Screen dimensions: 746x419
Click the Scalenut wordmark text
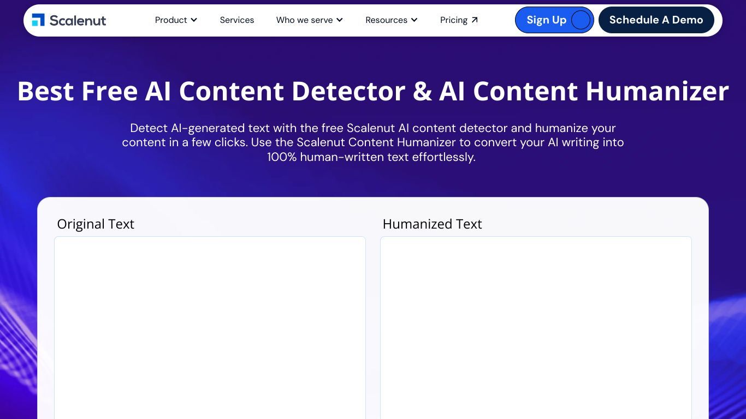tap(78, 20)
